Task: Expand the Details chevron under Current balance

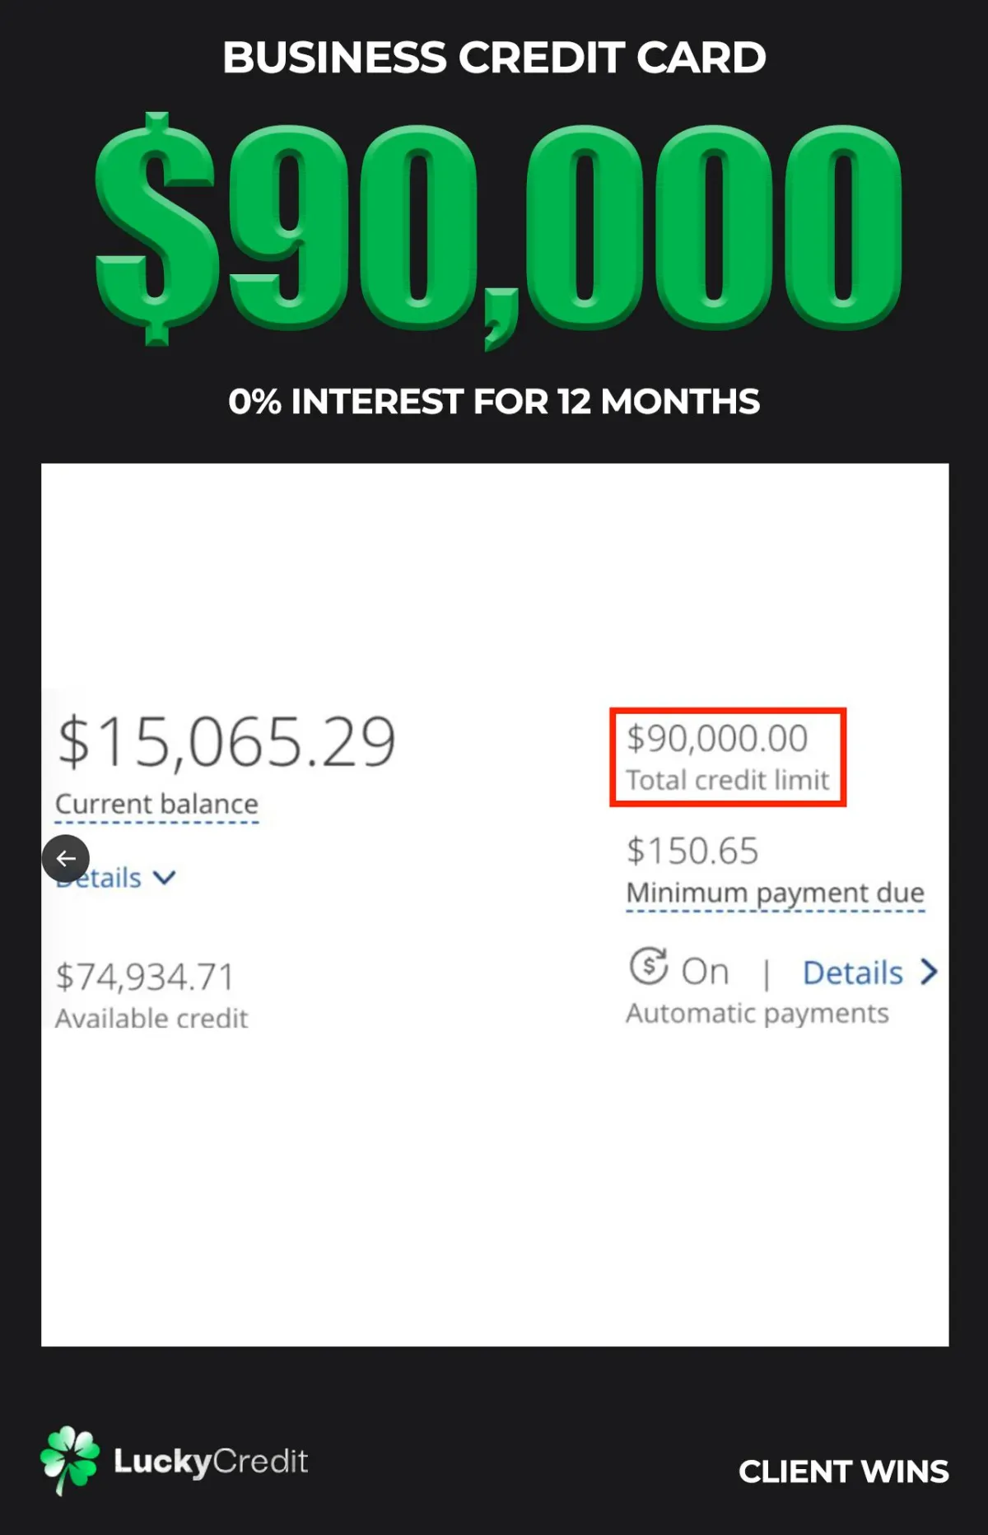Action: click(x=165, y=878)
